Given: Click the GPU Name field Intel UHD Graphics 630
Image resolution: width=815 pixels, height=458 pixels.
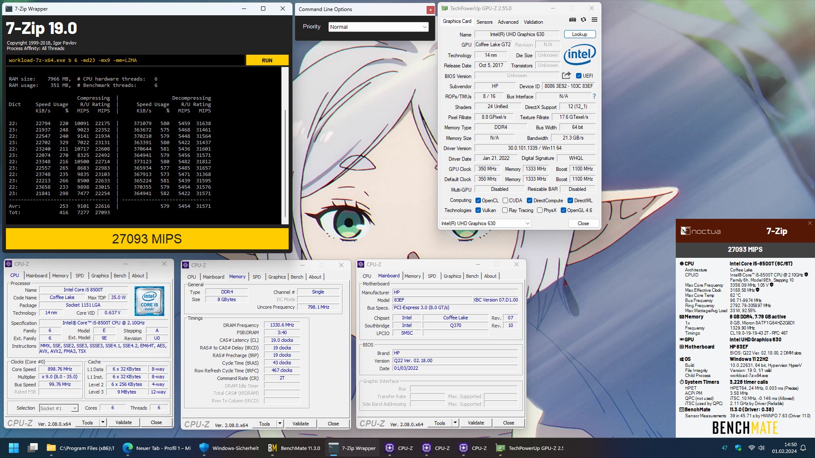Looking at the screenshot, I should [x=517, y=34].
